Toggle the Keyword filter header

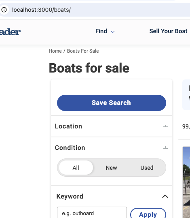point(112,197)
